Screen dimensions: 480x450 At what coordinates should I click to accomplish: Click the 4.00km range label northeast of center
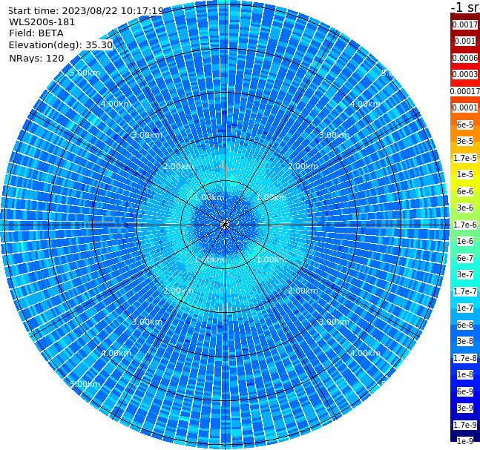tap(365, 104)
